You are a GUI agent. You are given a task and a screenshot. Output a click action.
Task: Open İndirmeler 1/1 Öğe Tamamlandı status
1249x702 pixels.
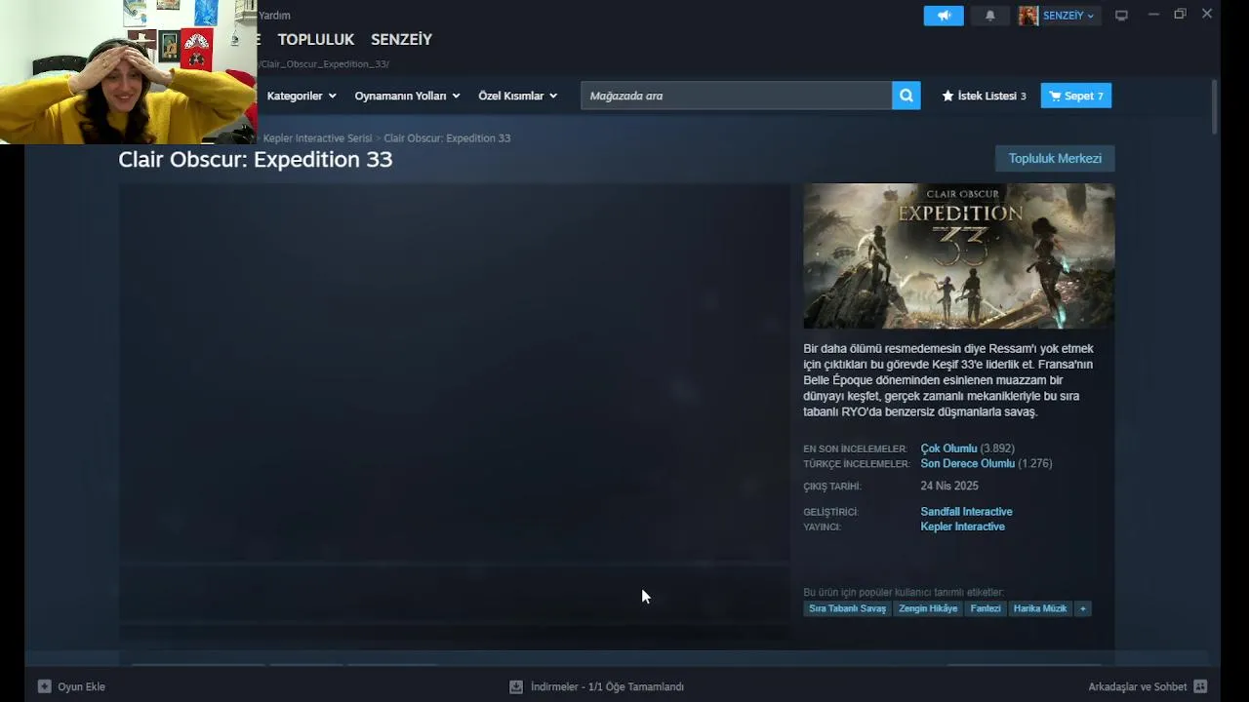click(607, 686)
